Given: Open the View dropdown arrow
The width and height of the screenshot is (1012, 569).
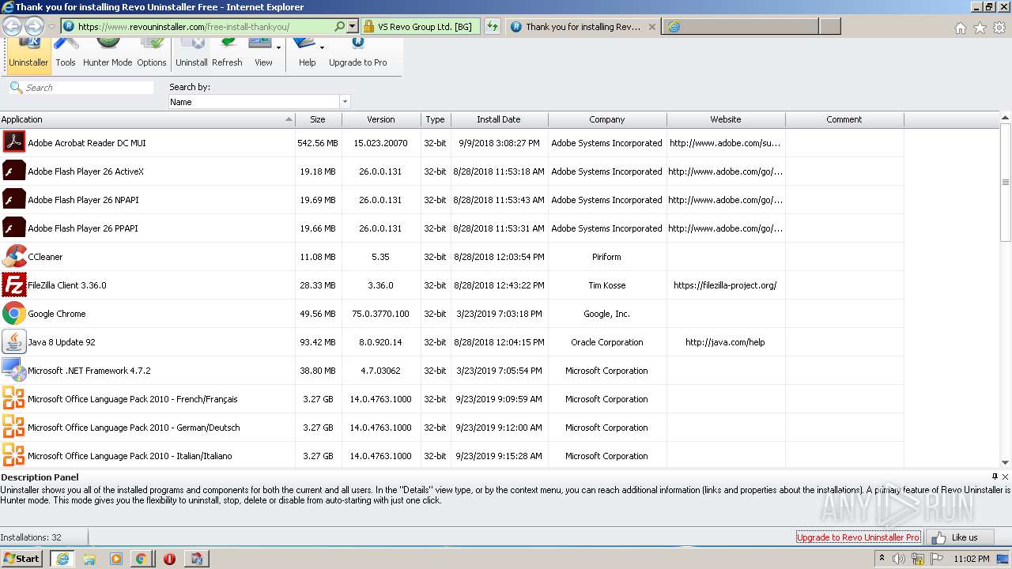Looking at the screenshot, I should pos(278,47).
